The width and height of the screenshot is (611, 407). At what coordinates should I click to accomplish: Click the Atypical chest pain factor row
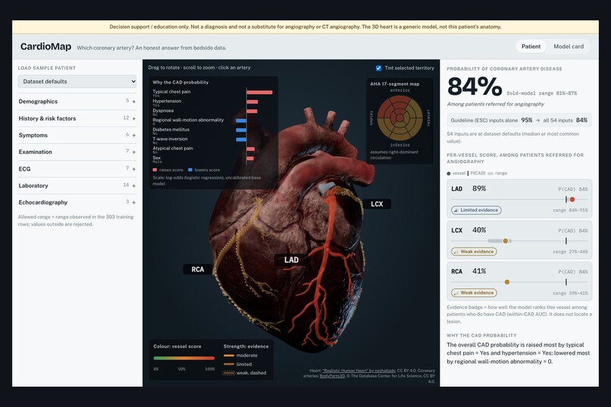click(212, 149)
